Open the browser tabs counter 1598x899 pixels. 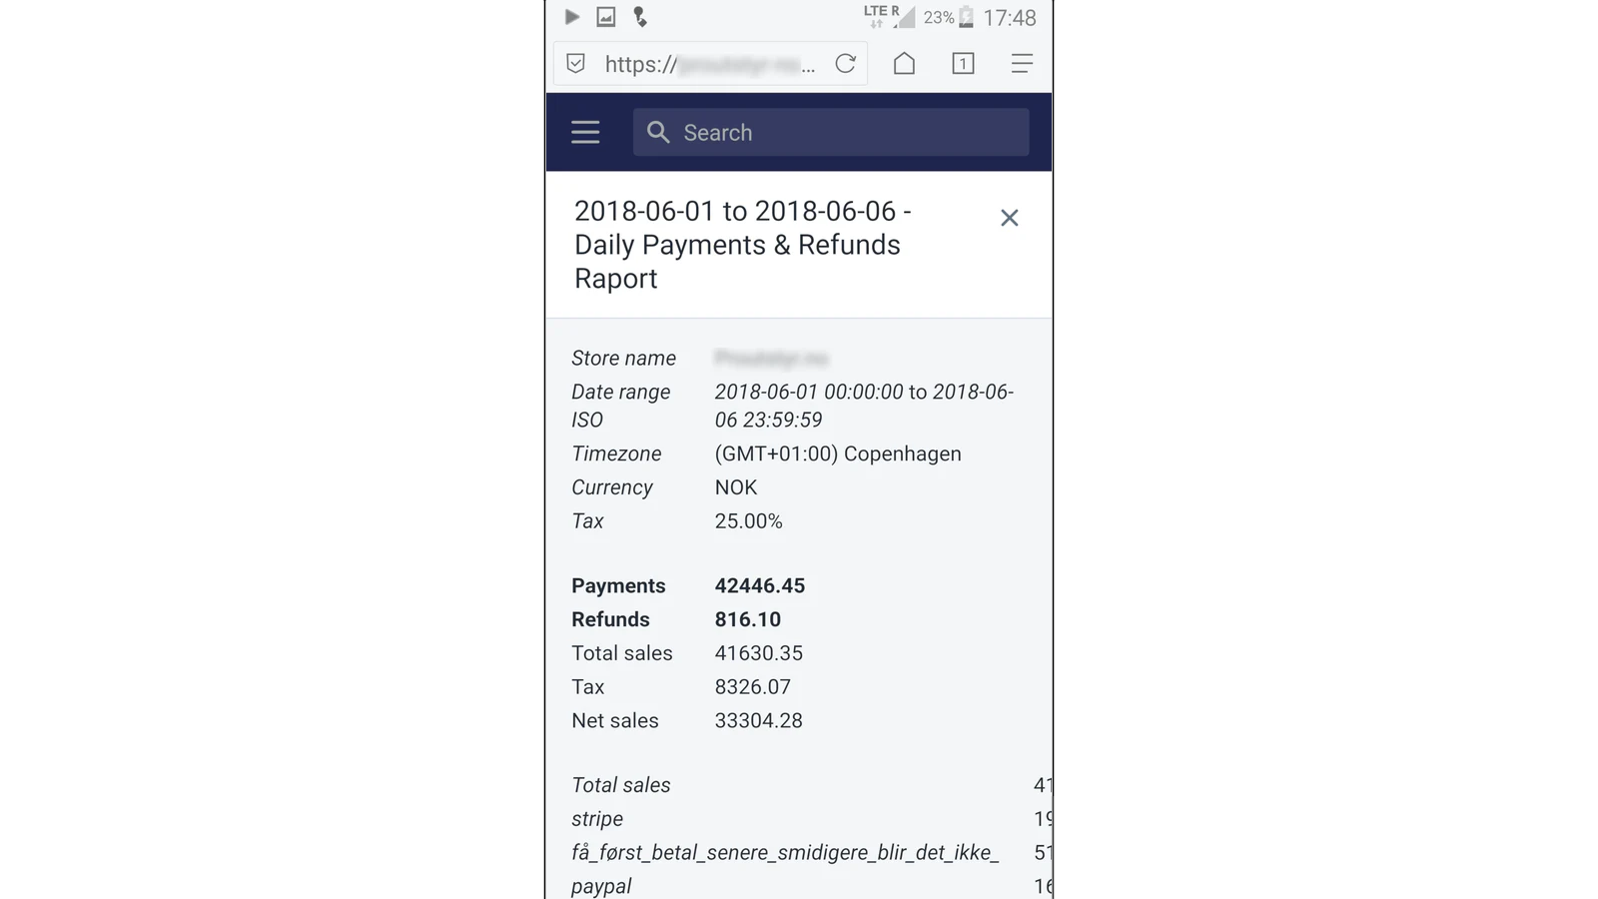[x=963, y=64]
